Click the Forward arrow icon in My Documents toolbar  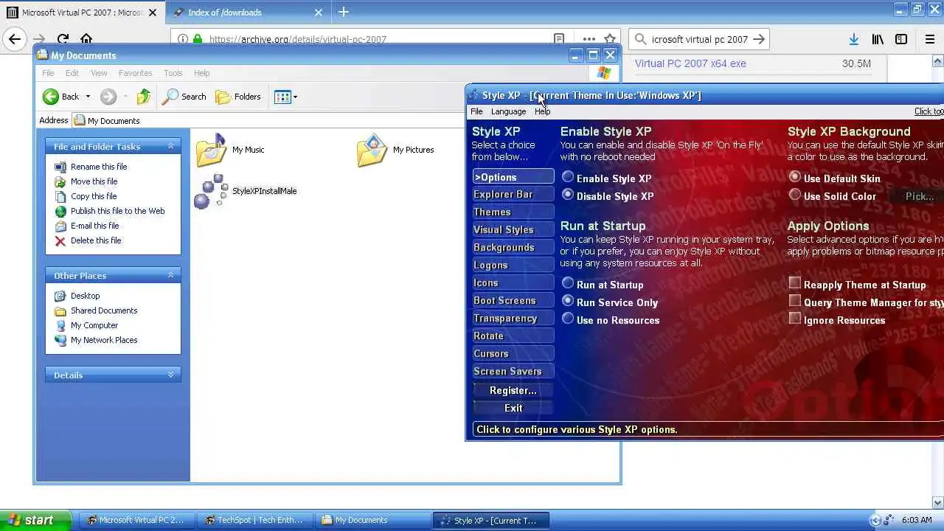coord(108,97)
